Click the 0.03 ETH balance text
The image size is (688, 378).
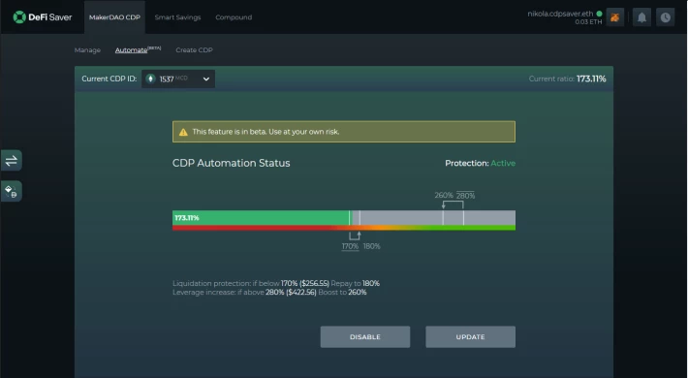[x=588, y=22]
